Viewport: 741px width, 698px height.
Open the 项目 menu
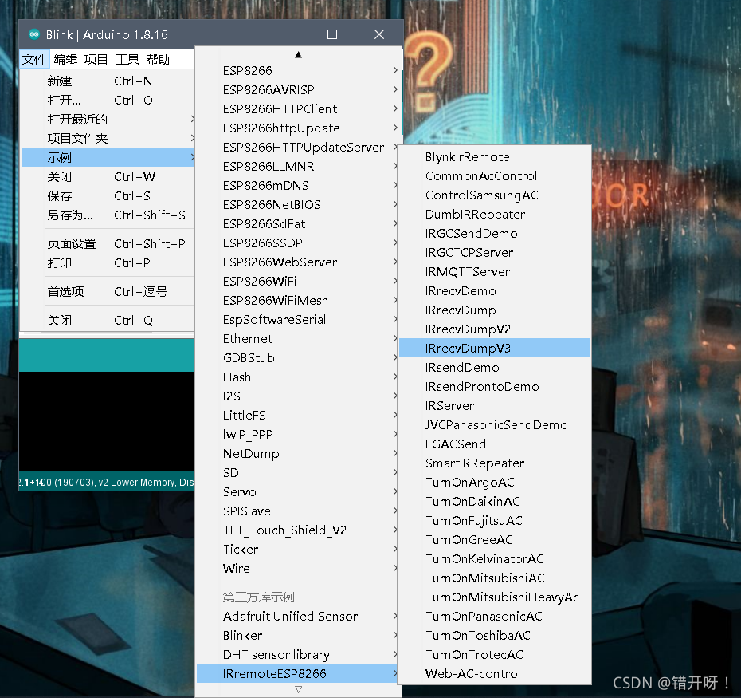coord(96,60)
